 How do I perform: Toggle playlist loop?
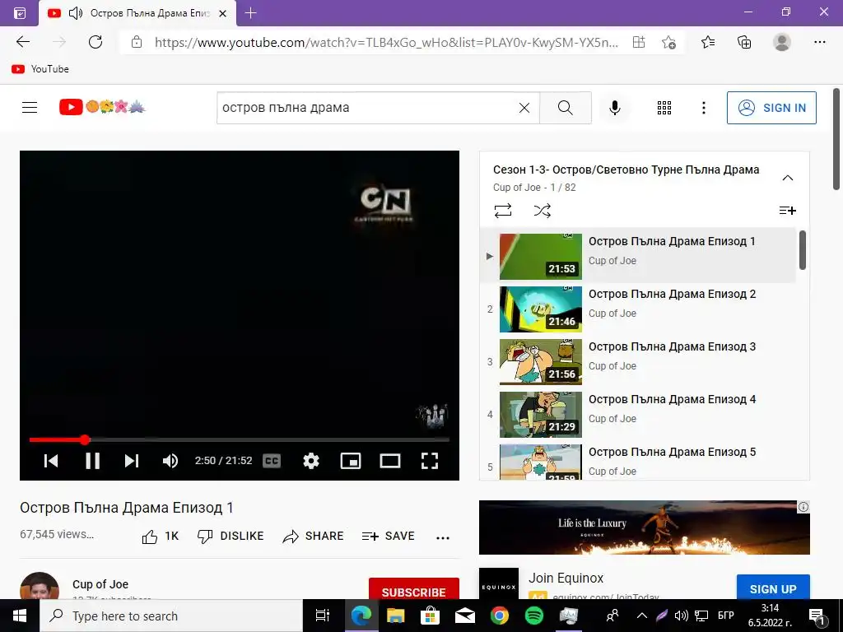(503, 211)
